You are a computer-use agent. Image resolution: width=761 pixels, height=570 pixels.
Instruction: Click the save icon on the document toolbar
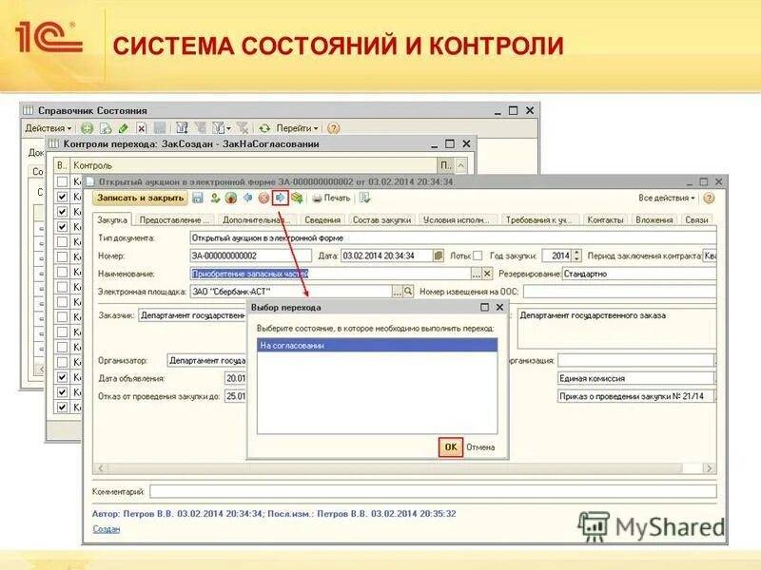[x=196, y=197]
